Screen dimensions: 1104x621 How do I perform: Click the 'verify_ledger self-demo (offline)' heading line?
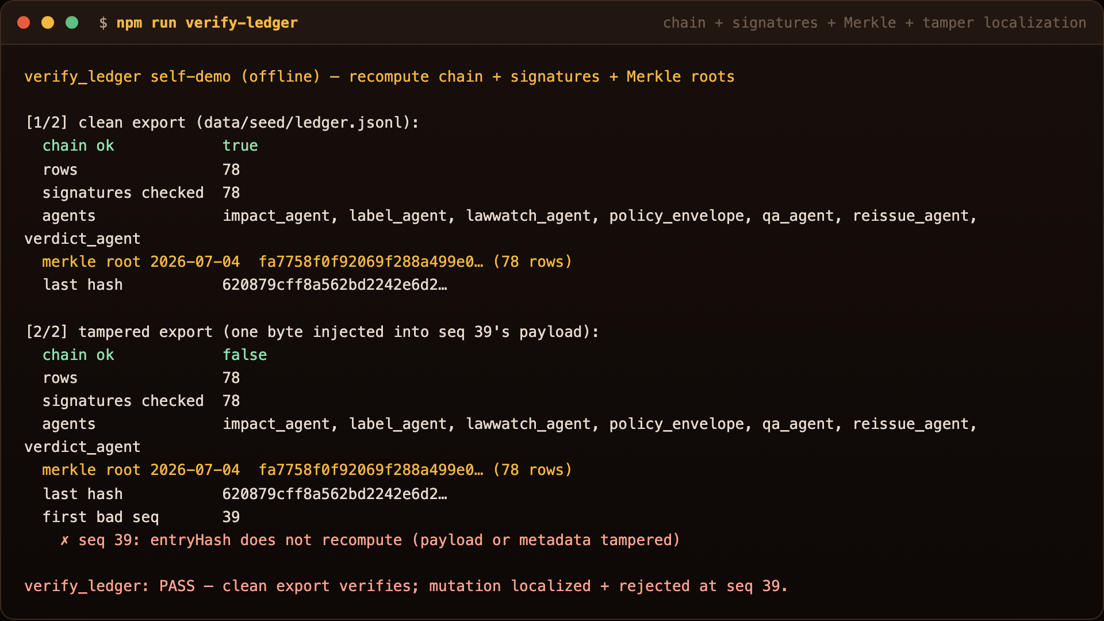click(379, 77)
